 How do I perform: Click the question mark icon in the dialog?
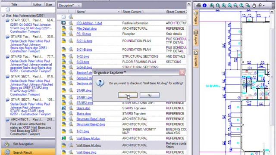(x=100, y=83)
